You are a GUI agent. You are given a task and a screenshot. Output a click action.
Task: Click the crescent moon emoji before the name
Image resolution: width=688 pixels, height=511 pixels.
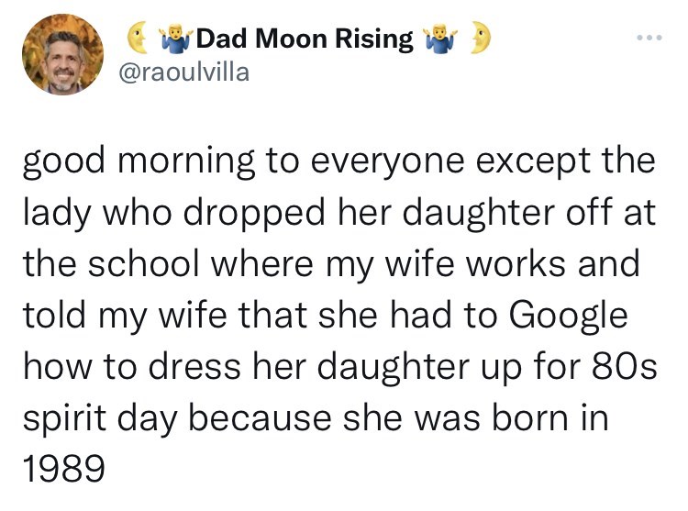click(x=138, y=39)
